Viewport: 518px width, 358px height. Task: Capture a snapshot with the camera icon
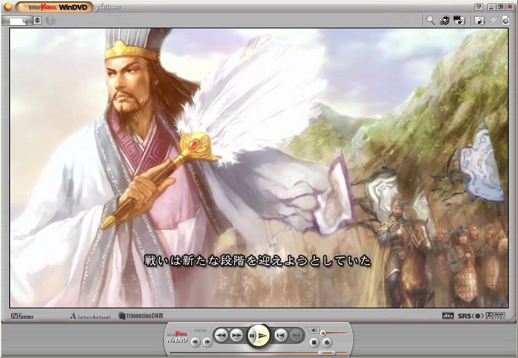480,20
